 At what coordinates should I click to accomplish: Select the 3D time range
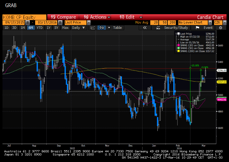coord(14,28)
